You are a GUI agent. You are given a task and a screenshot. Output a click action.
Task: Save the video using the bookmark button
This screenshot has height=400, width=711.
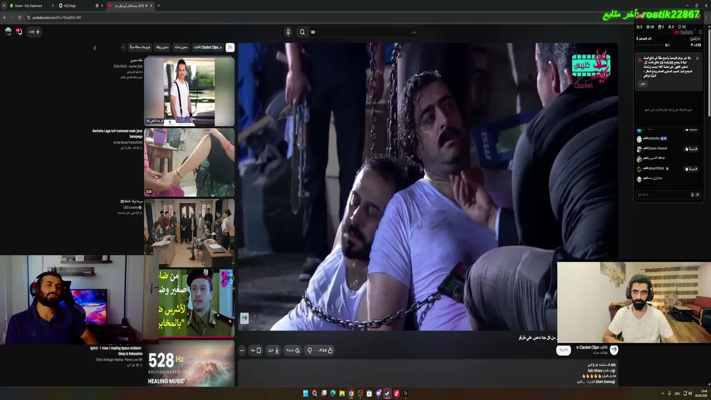point(256,351)
